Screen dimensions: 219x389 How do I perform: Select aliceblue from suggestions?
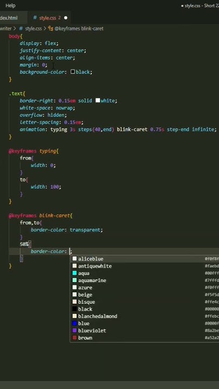tap(144, 259)
